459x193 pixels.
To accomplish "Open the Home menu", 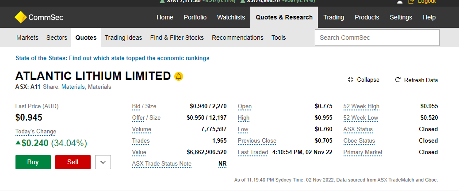I will [x=165, y=17].
